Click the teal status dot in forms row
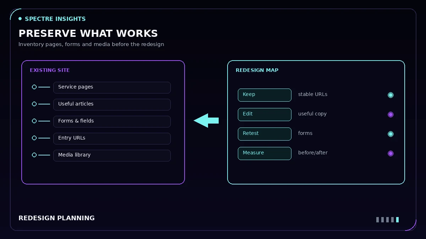 (390, 134)
